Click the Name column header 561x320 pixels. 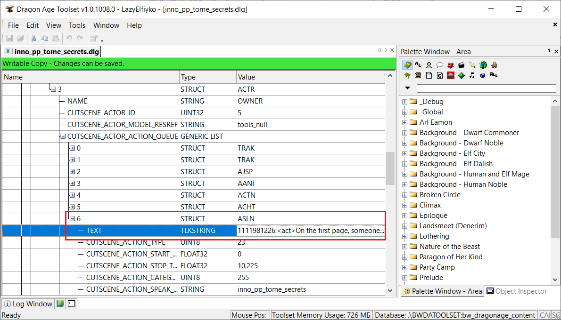pos(91,77)
